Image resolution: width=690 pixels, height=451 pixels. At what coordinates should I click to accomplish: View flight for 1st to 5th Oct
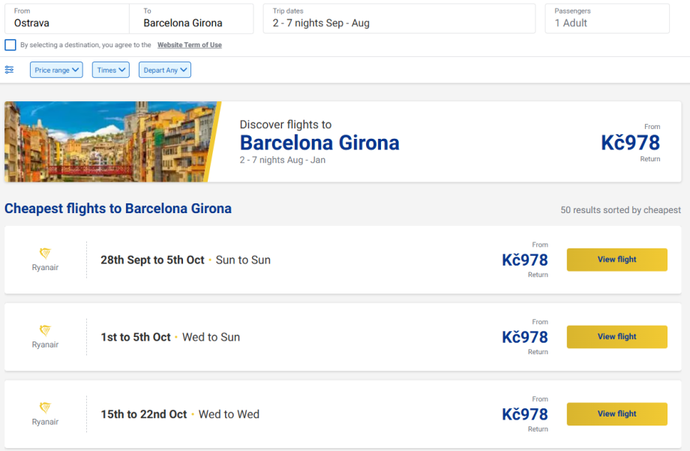tap(616, 337)
